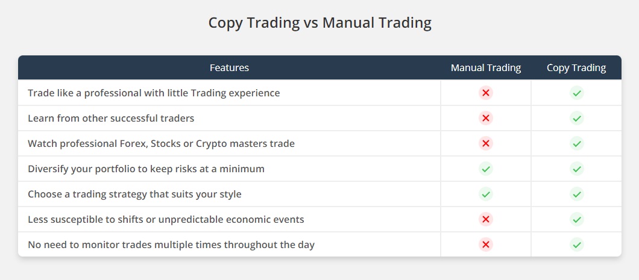Click the Copy Trading check for 'Choose a trading strategy'
The width and height of the screenshot is (639, 280).
(577, 194)
